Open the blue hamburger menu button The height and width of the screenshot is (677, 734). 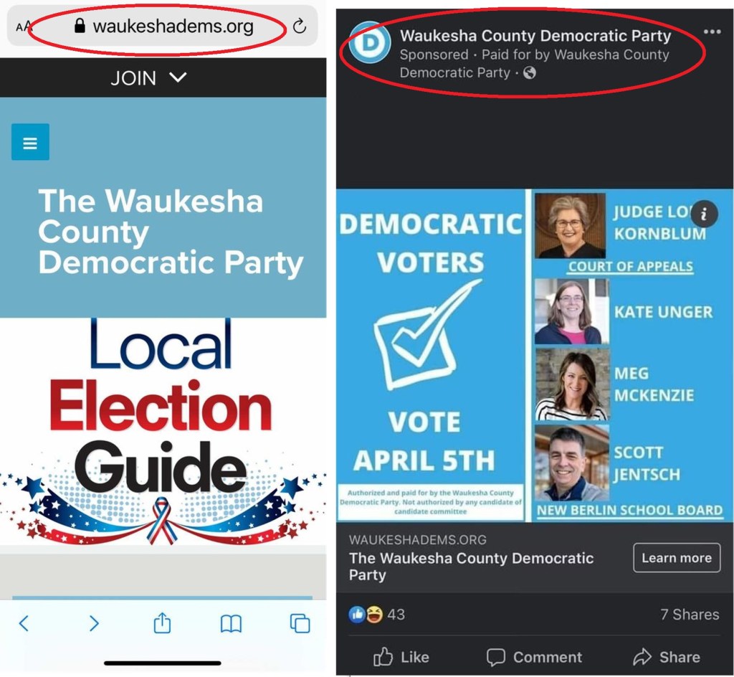click(x=30, y=142)
